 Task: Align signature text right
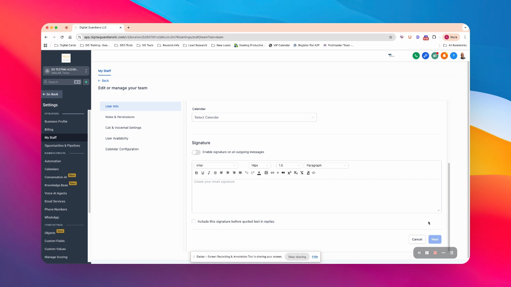(x=234, y=173)
